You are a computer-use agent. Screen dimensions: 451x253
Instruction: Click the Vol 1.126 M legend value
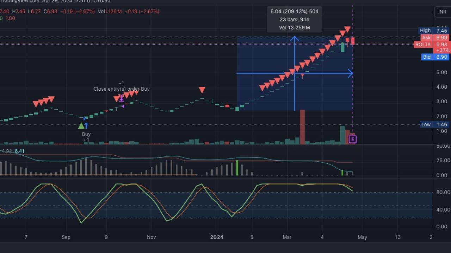pyautogui.click(x=110, y=12)
